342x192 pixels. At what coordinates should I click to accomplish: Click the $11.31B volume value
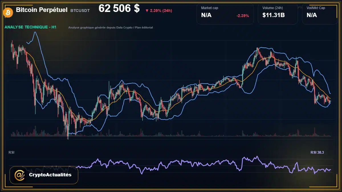click(x=274, y=15)
